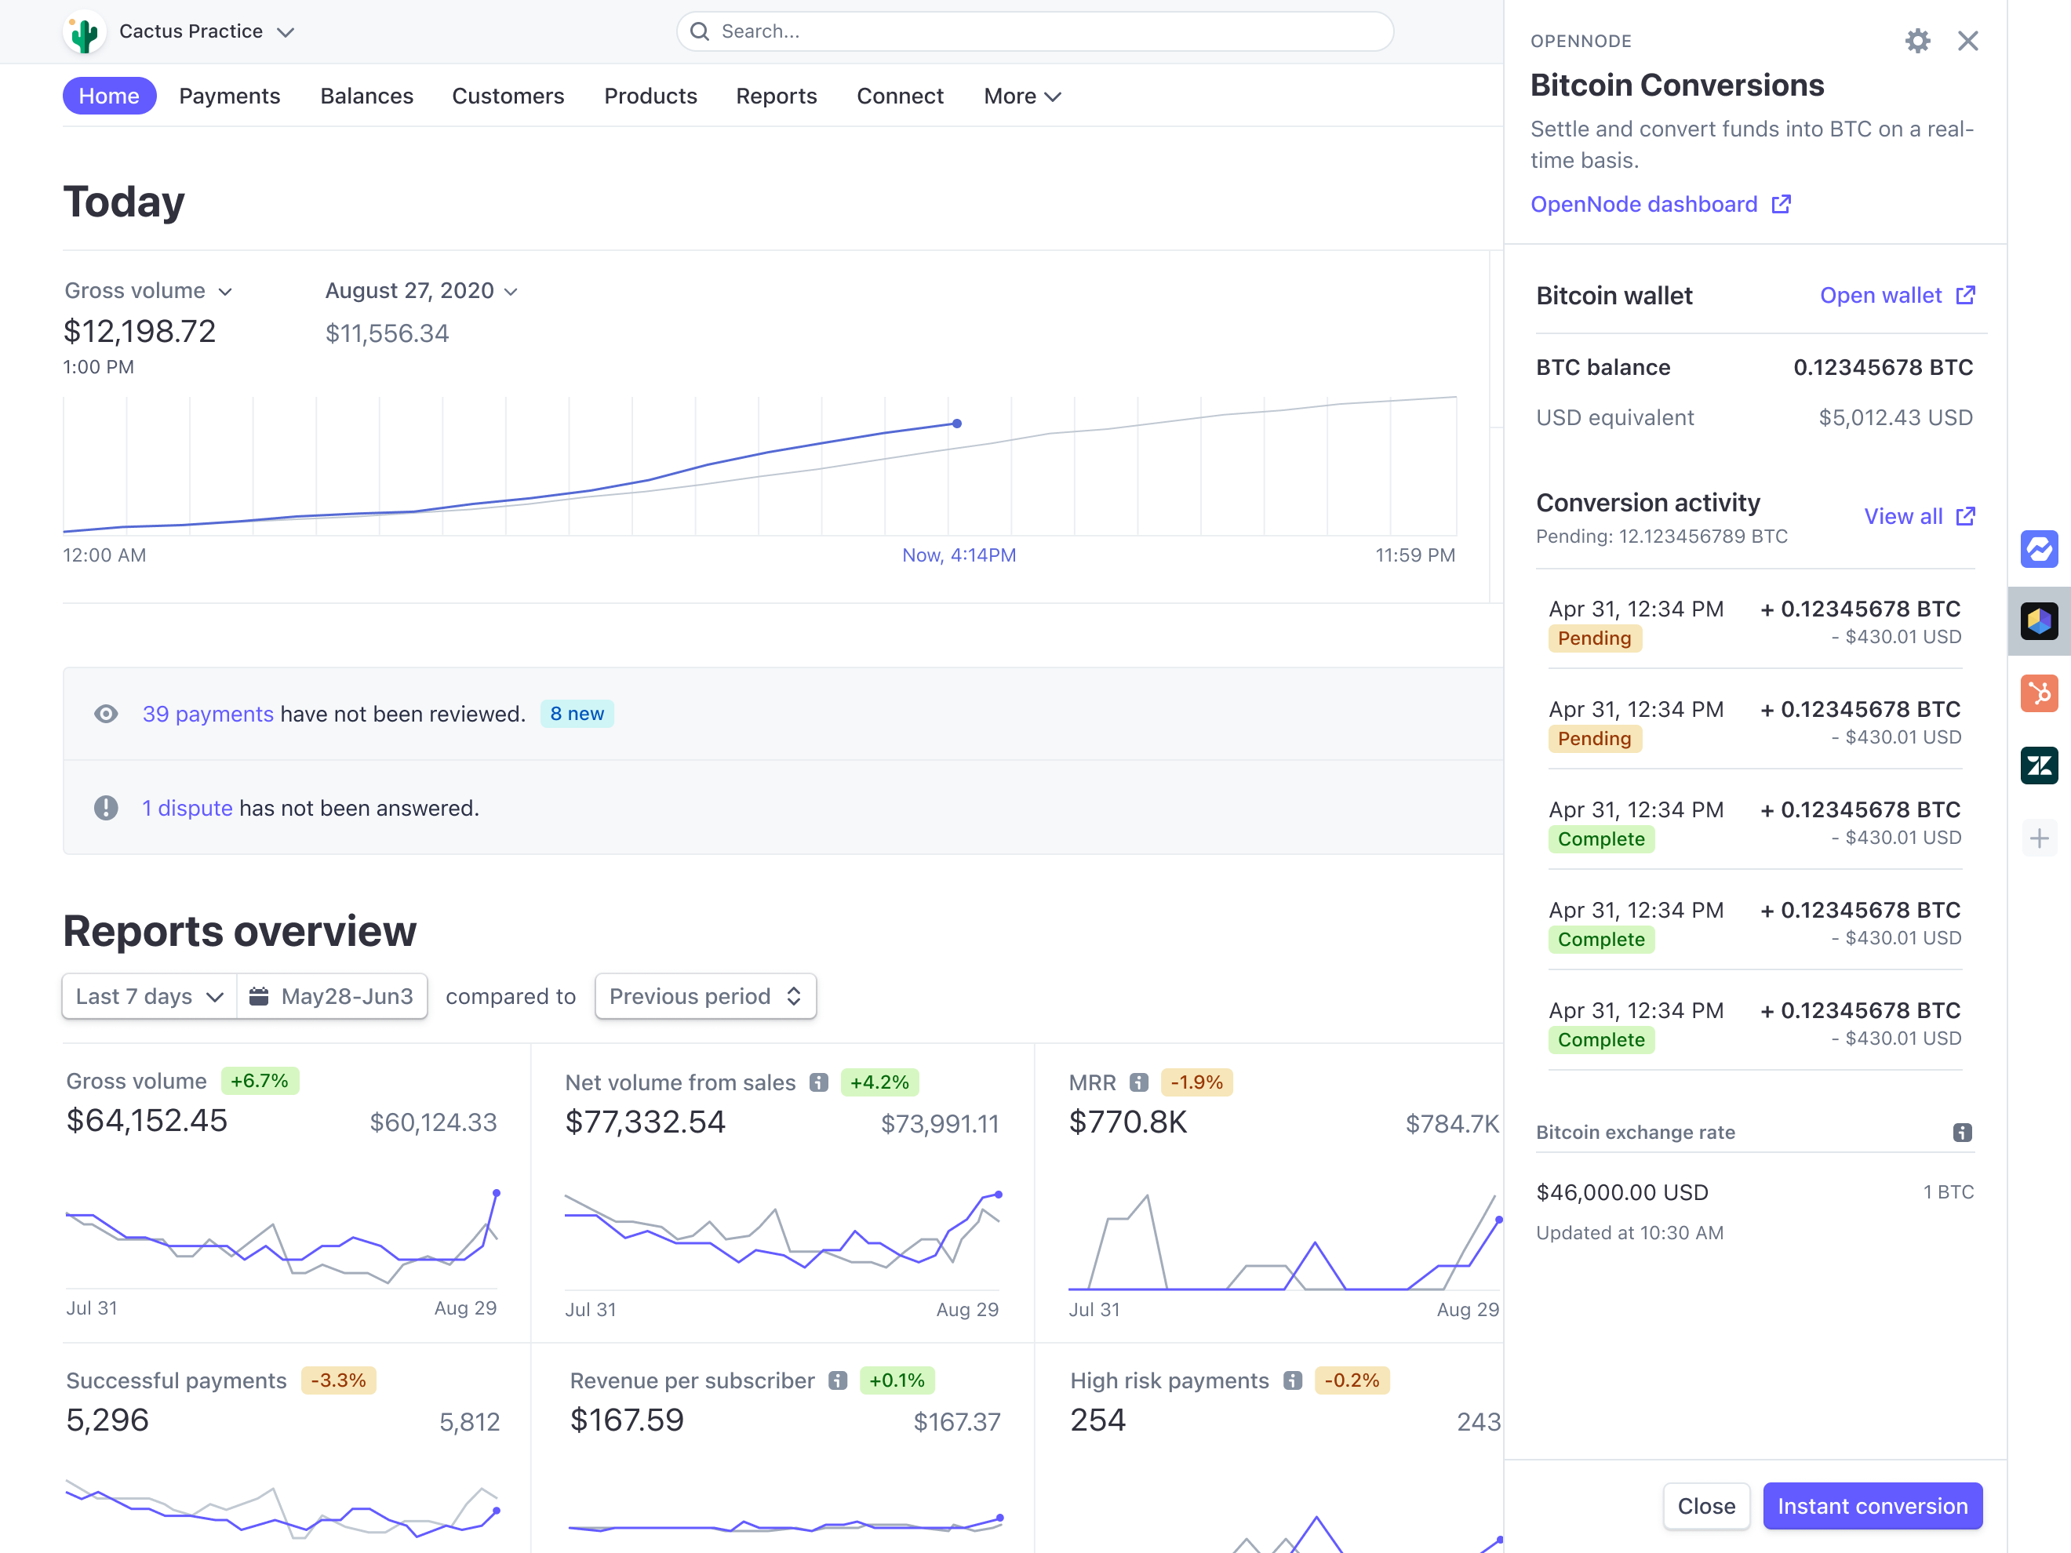Open the More navigation menu

(x=1021, y=96)
